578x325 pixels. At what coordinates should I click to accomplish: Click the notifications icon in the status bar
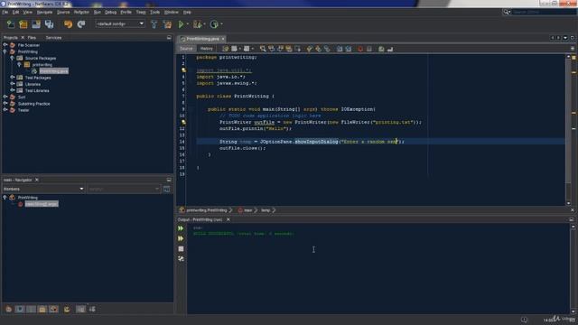coord(524,320)
